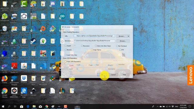This screenshot has height=109, width=194.
Task: Open Kodu Game Lab shortcut
Action: point(14,43)
